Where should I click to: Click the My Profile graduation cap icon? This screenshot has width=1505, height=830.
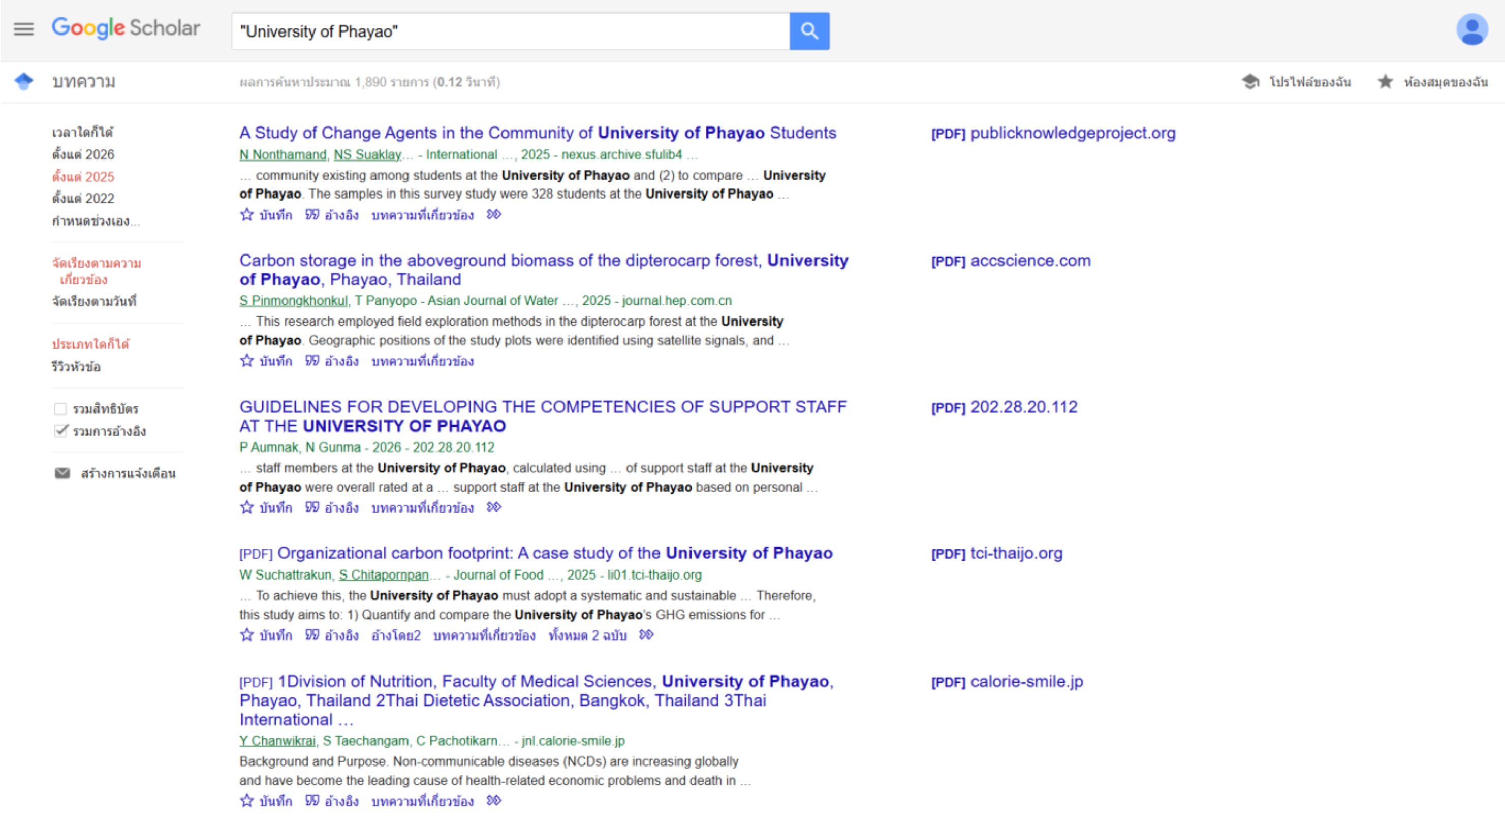1250,82
